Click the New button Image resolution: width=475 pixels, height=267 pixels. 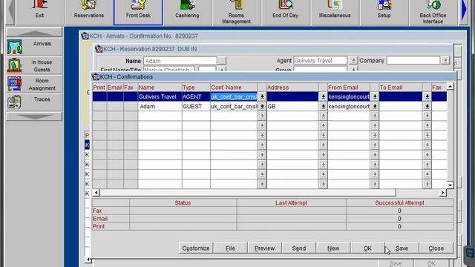tap(333, 248)
